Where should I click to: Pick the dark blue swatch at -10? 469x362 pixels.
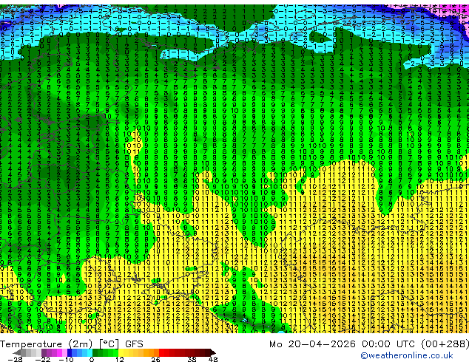[x=70, y=352]
